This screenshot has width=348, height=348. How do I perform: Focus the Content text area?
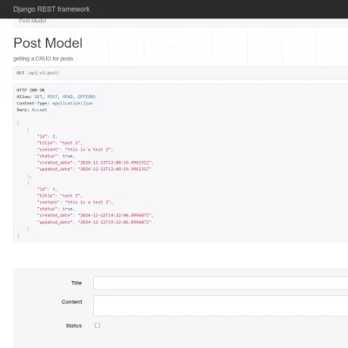pyautogui.click(x=221, y=305)
